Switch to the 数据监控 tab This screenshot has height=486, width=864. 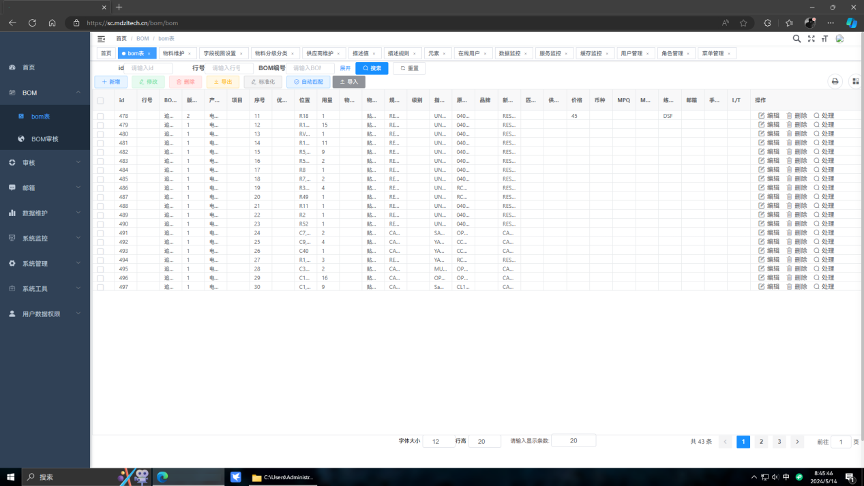(x=513, y=53)
